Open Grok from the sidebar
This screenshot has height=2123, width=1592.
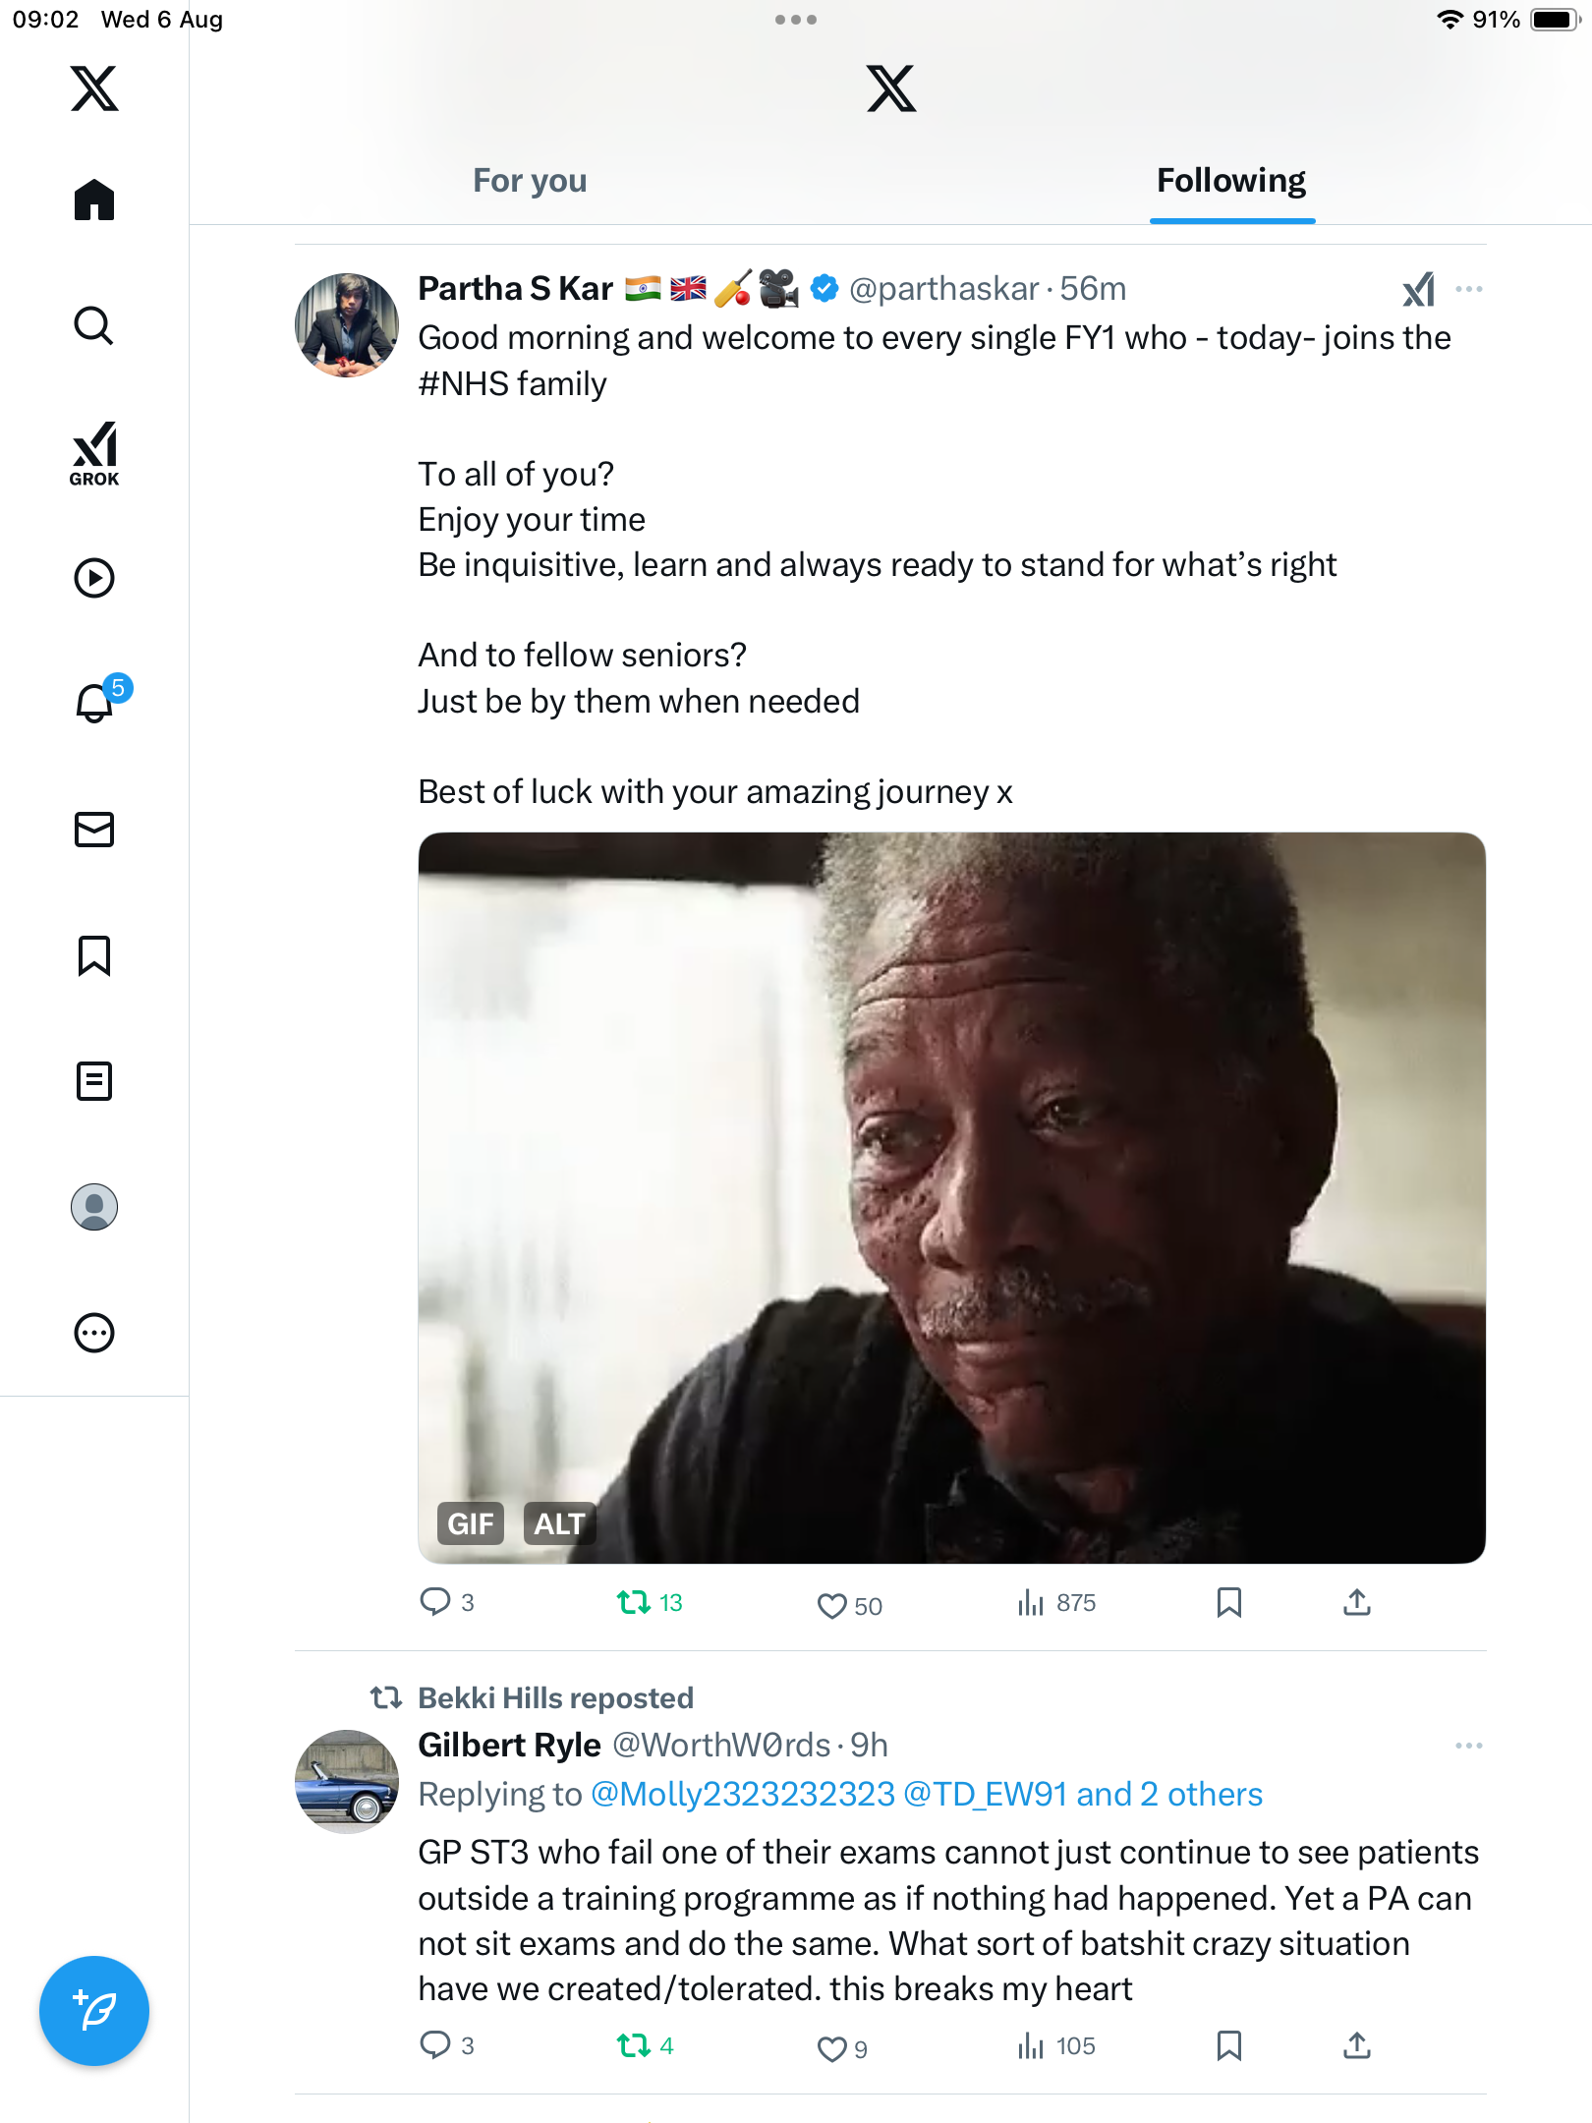(94, 453)
